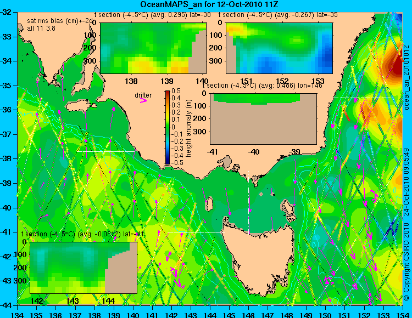Click the 'all 11 3.8' statistics line
Image resolution: width=412 pixels, height=318 pixels.
(x=41, y=29)
